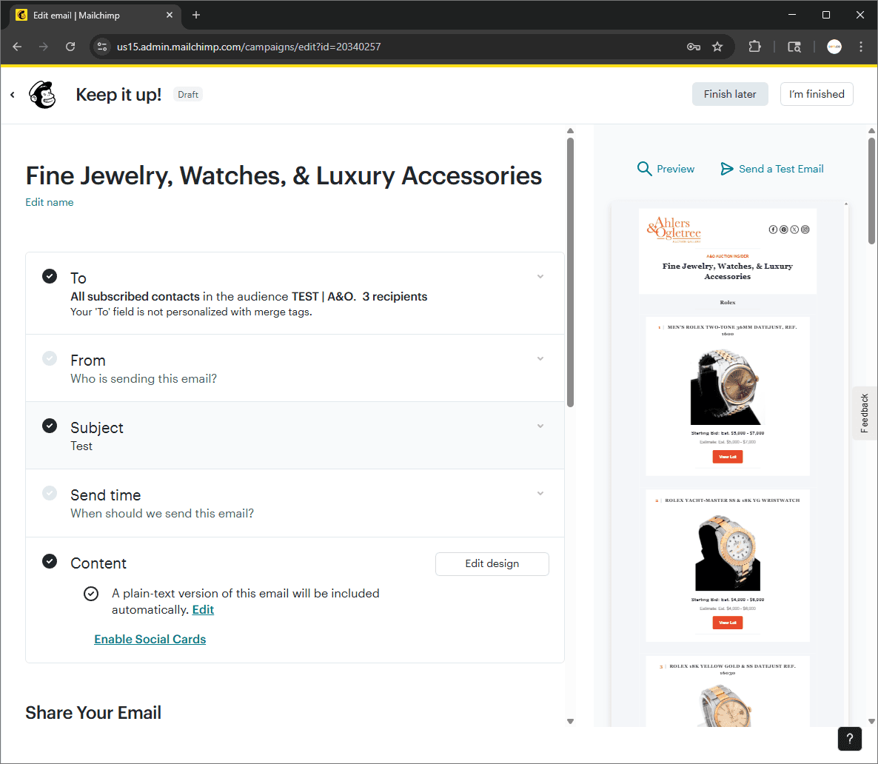The height and width of the screenshot is (764, 878).
Task: Click 'All subscribed contacts' recipients text
Action: [x=135, y=296]
